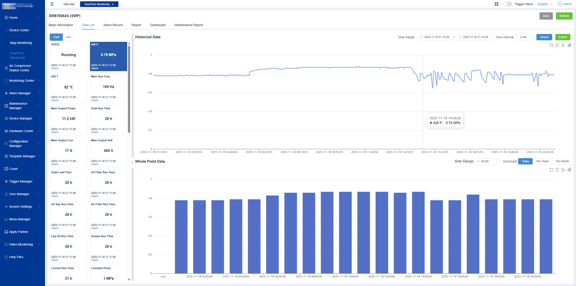
Task: Click the card panel vertical scrollbar
Action: [129, 90]
